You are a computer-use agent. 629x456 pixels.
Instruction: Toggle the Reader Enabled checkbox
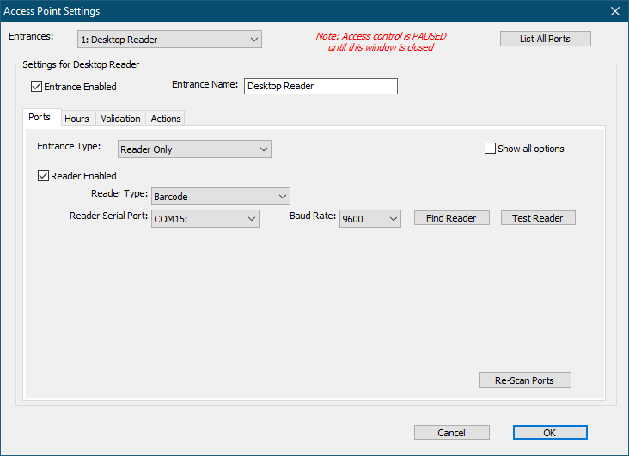point(44,176)
